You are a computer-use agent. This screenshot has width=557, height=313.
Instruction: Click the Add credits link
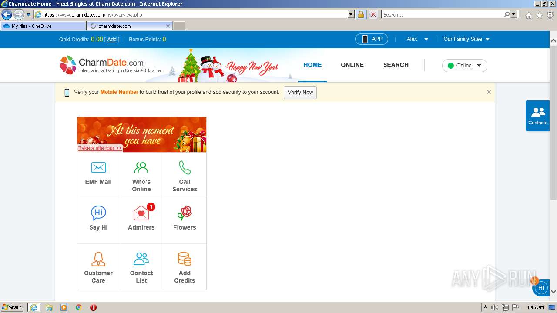(112, 40)
